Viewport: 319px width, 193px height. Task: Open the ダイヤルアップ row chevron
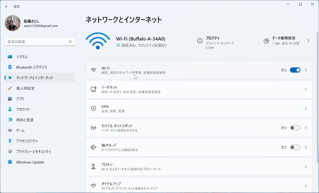(x=306, y=186)
